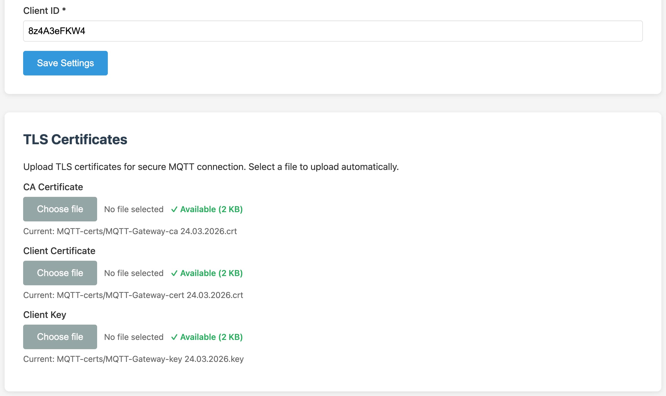Click the checkmark icon next to Client Certificate status
The width and height of the screenshot is (666, 396).
coord(174,273)
